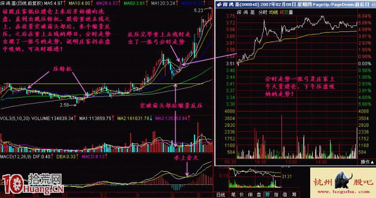Click the 3131 value beside mini chart

click(x=287, y=176)
